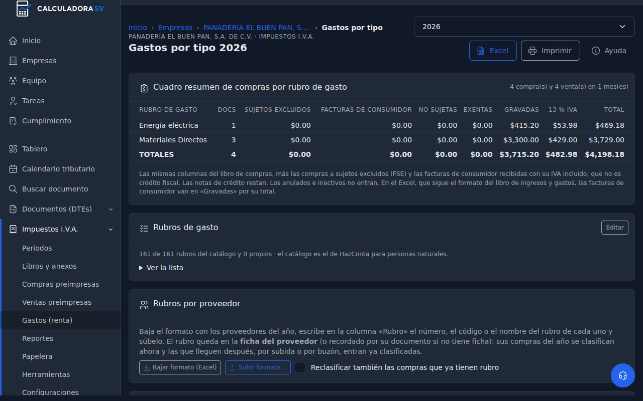Screen dimensions: 643x401
Task: Open the 2026 year dropdown
Action: pyautogui.click(x=524, y=27)
